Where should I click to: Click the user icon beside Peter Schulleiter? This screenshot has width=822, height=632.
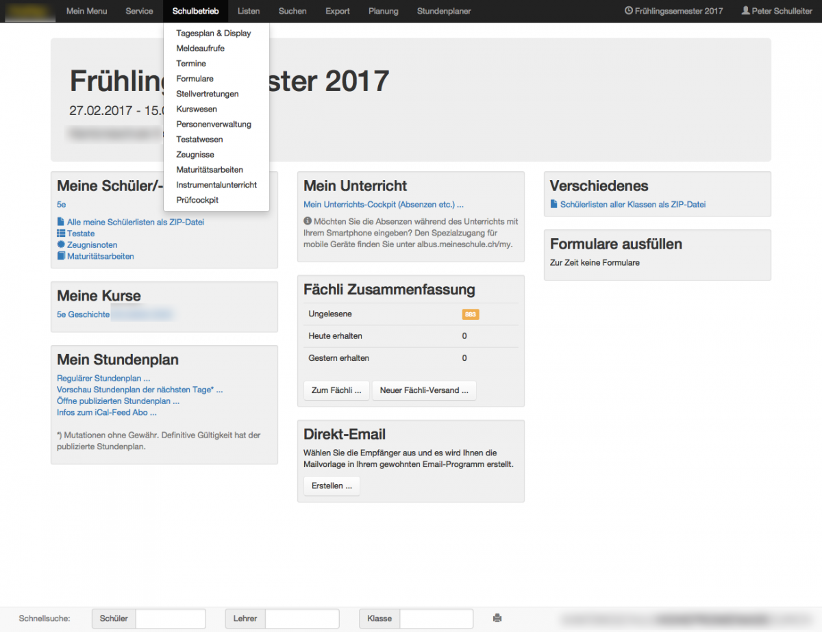click(745, 11)
